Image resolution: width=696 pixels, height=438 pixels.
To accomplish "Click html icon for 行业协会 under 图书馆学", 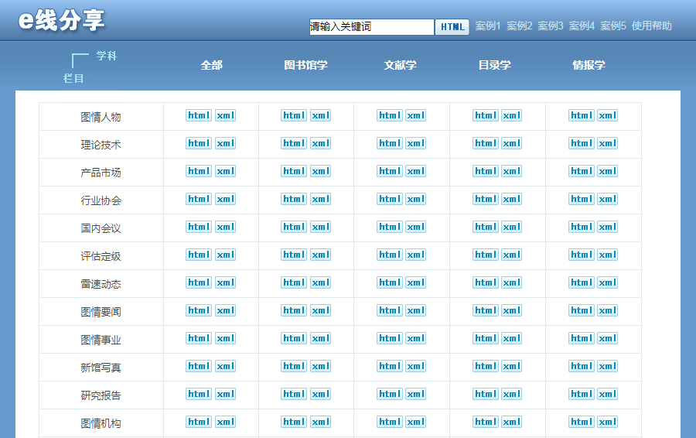I will coord(294,199).
